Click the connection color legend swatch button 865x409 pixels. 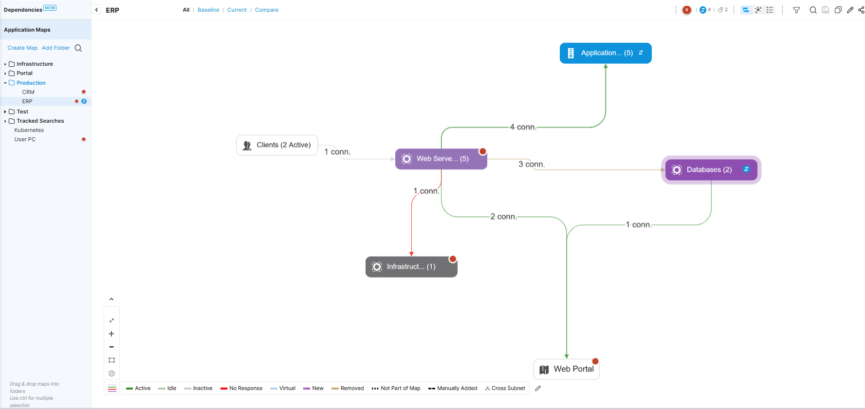pyautogui.click(x=112, y=389)
